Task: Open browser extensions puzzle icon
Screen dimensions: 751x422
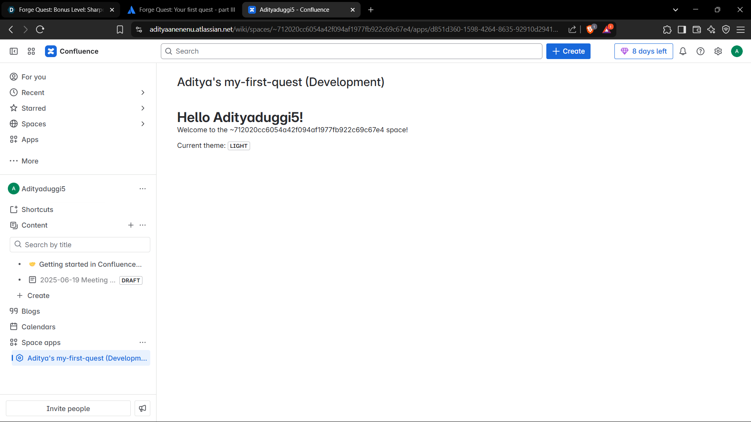Action: [x=667, y=29]
